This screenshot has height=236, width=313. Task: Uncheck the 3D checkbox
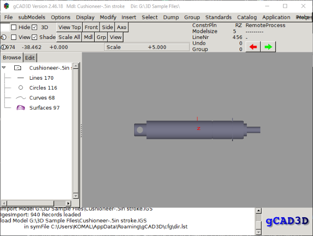[x=34, y=27]
